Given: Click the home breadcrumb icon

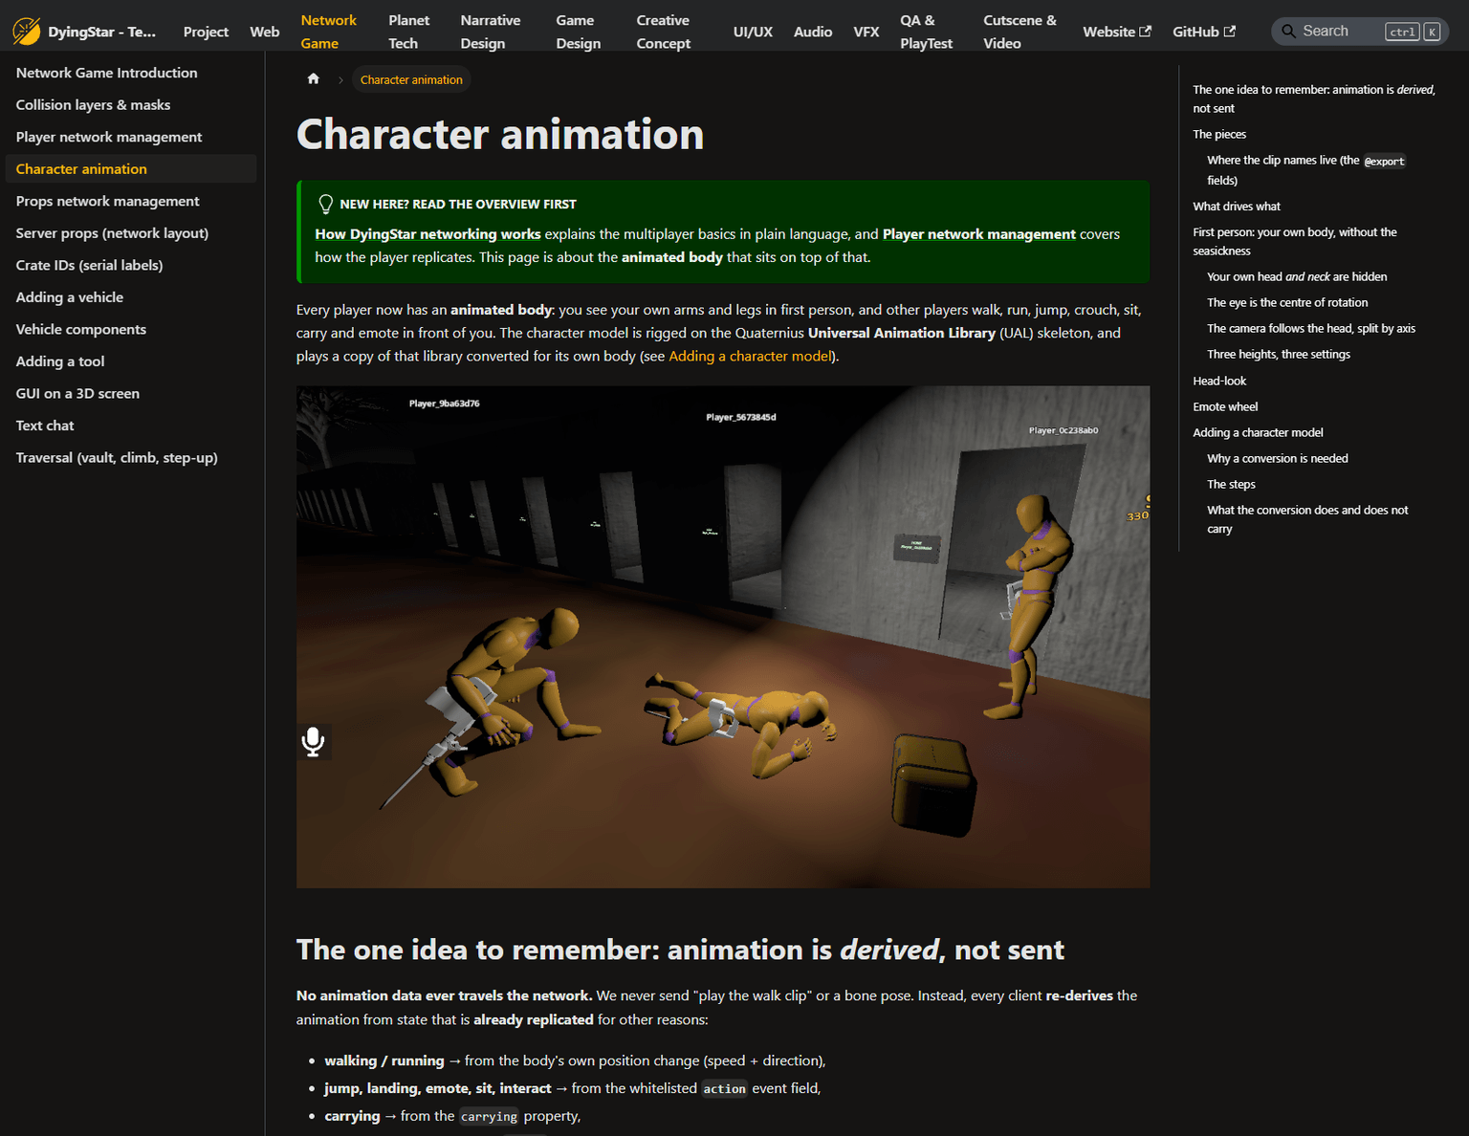Looking at the screenshot, I should pos(314,79).
